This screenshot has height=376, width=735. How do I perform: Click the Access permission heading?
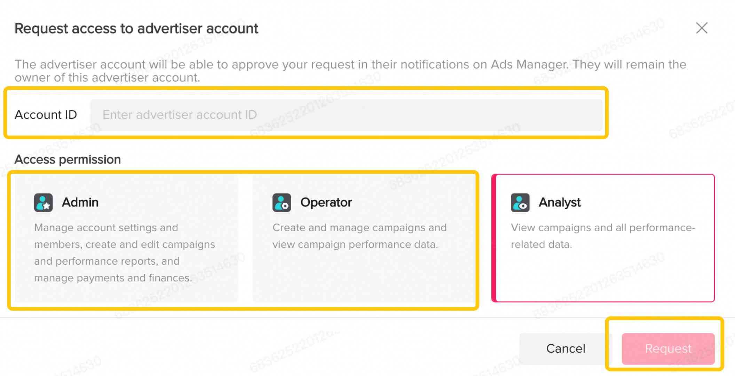[68, 159]
